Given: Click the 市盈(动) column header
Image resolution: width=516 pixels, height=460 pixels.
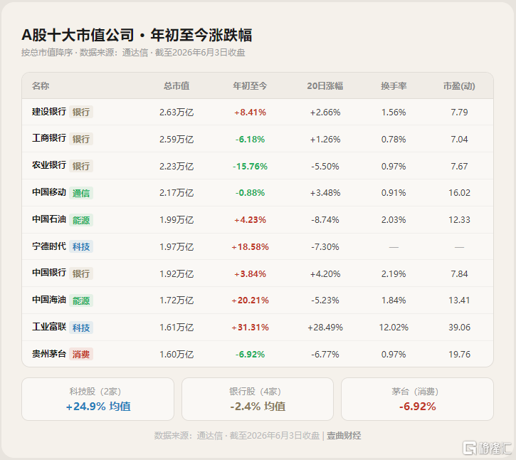Looking at the screenshot, I should coord(459,86).
